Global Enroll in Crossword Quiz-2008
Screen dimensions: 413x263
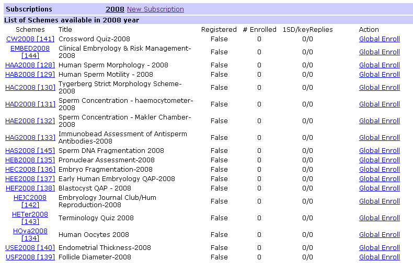380,39
